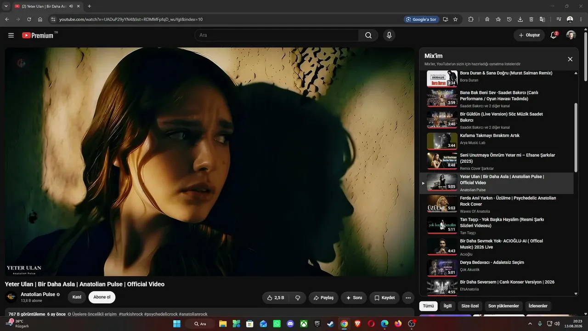The image size is (588, 331).
Task: Play Seni Unutmaya Ömrüm Yeter mi
Action: click(497, 161)
